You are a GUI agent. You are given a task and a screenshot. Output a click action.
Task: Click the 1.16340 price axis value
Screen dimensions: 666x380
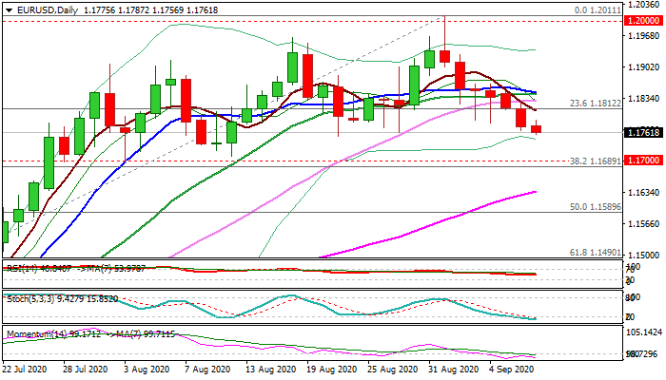pos(645,193)
